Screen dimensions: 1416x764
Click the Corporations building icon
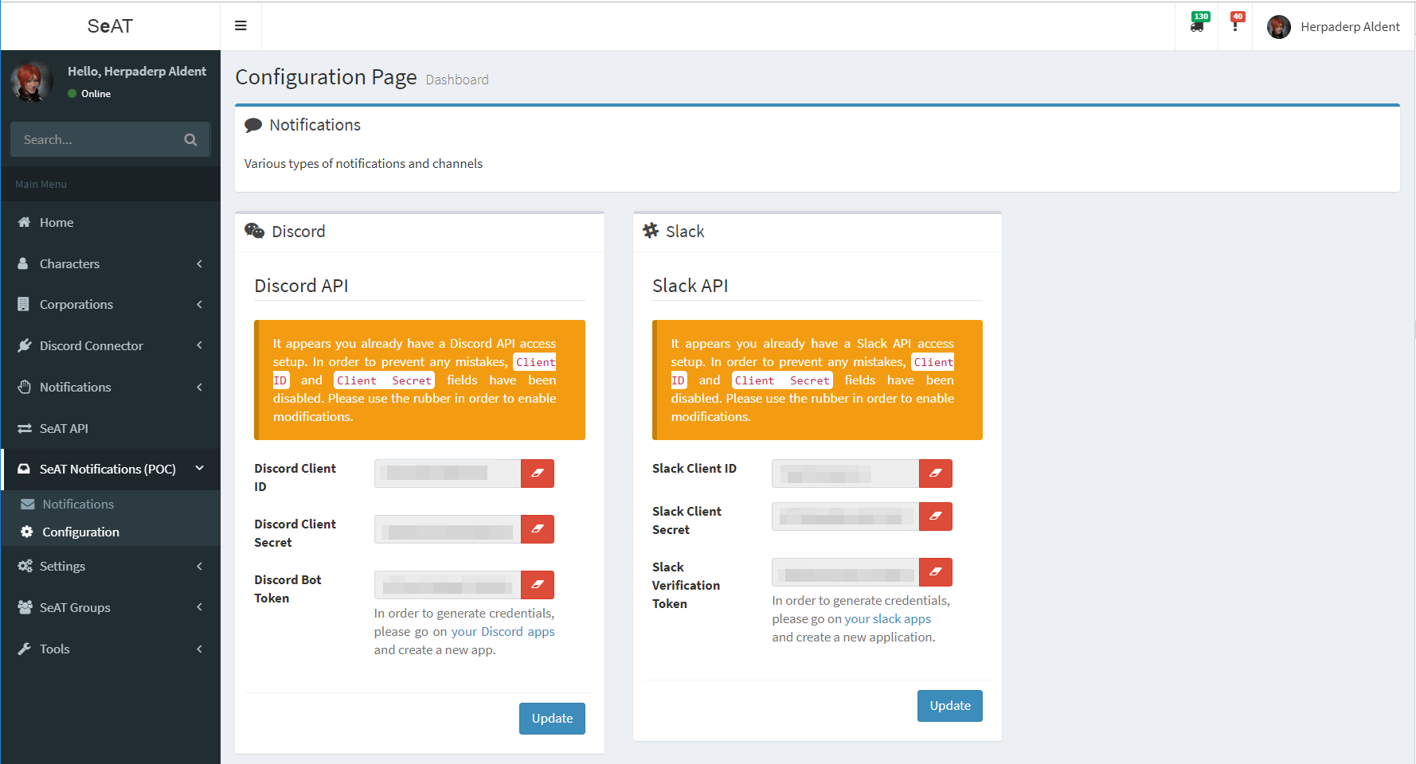click(23, 304)
